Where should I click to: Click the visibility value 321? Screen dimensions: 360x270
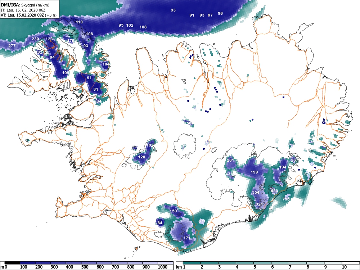tap(259, 204)
